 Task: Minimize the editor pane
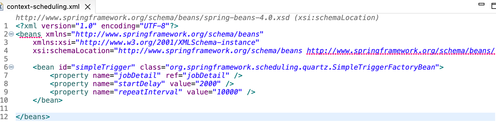tap(481, 4)
